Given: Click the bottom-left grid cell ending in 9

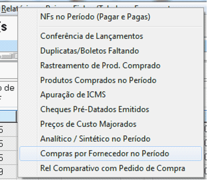Looking at the screenshot, I should [8, 172].
